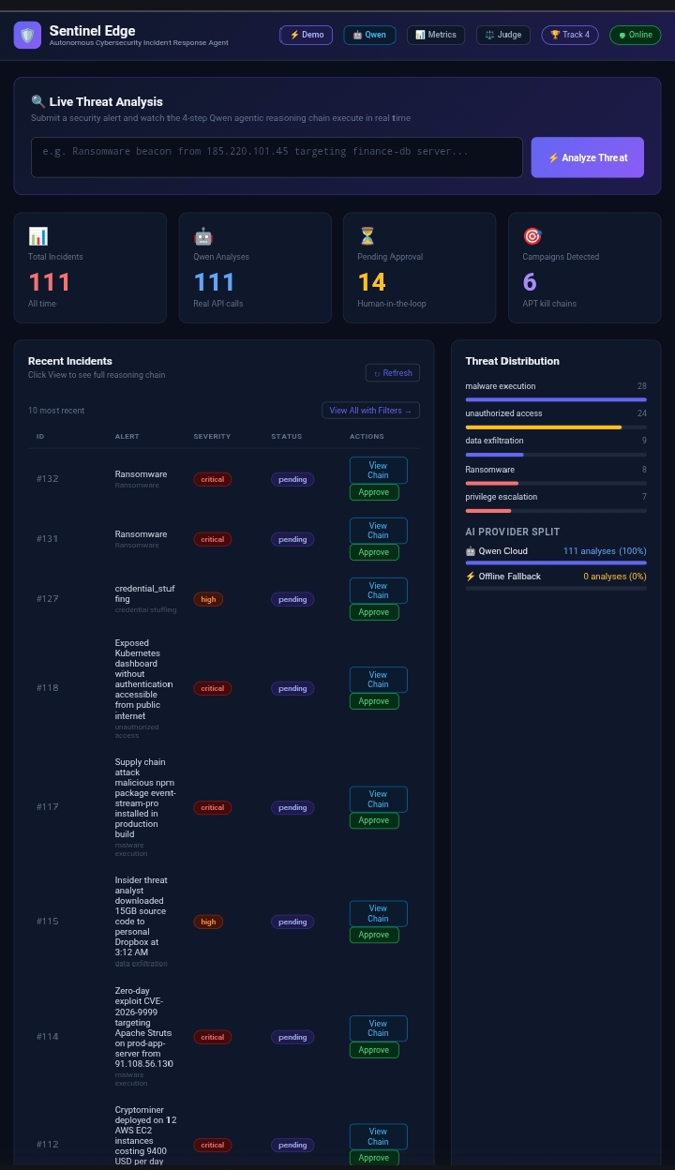Click the Ransomware distribution bar
This screenshot has width=675, height=1170.
556,483
